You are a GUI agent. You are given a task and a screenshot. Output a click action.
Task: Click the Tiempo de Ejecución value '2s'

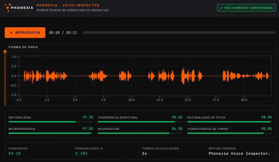(144, 154)
